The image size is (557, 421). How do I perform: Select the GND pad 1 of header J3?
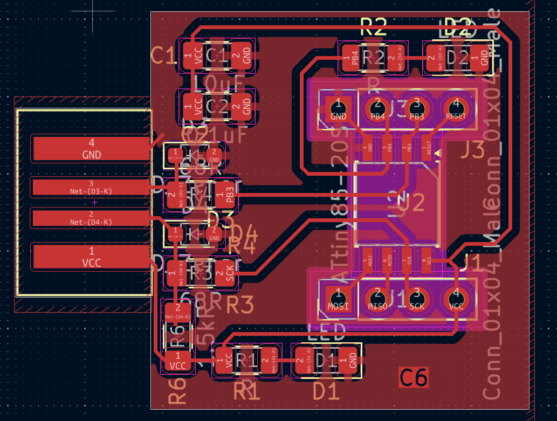339,109
